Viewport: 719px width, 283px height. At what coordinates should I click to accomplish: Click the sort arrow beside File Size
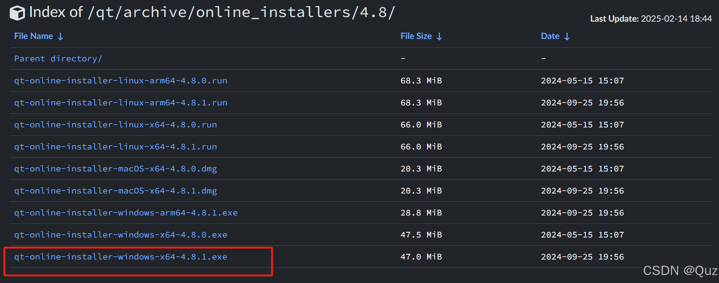click(439, 36)
